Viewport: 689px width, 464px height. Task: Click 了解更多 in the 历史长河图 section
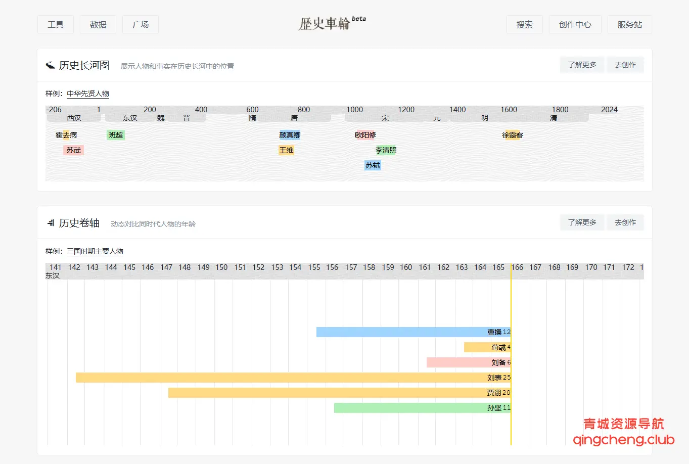pos(582,65)
